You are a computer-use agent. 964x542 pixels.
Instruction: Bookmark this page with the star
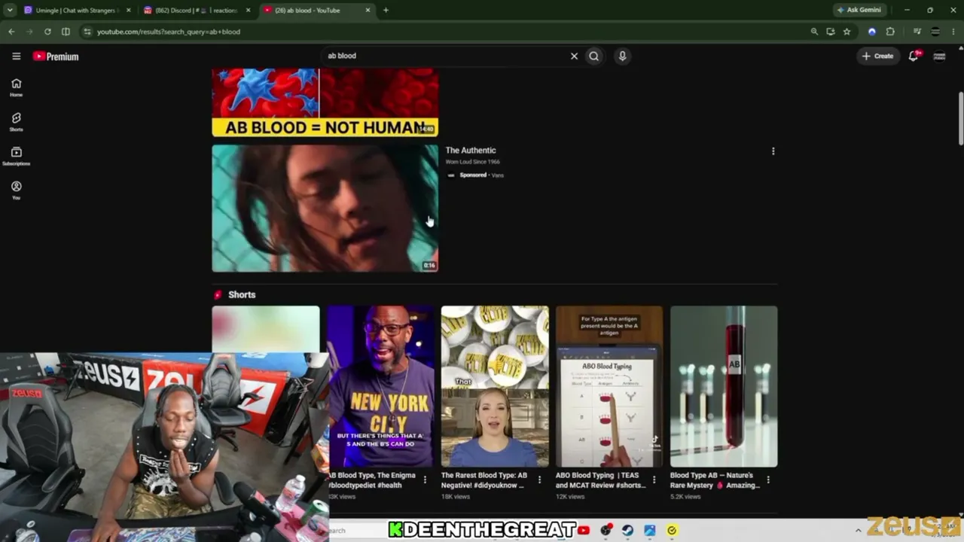point(847,32)
